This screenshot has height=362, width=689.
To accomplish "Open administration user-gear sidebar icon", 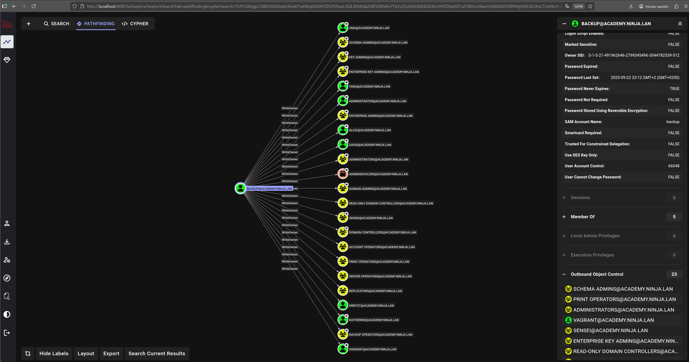I will point(7,260).
